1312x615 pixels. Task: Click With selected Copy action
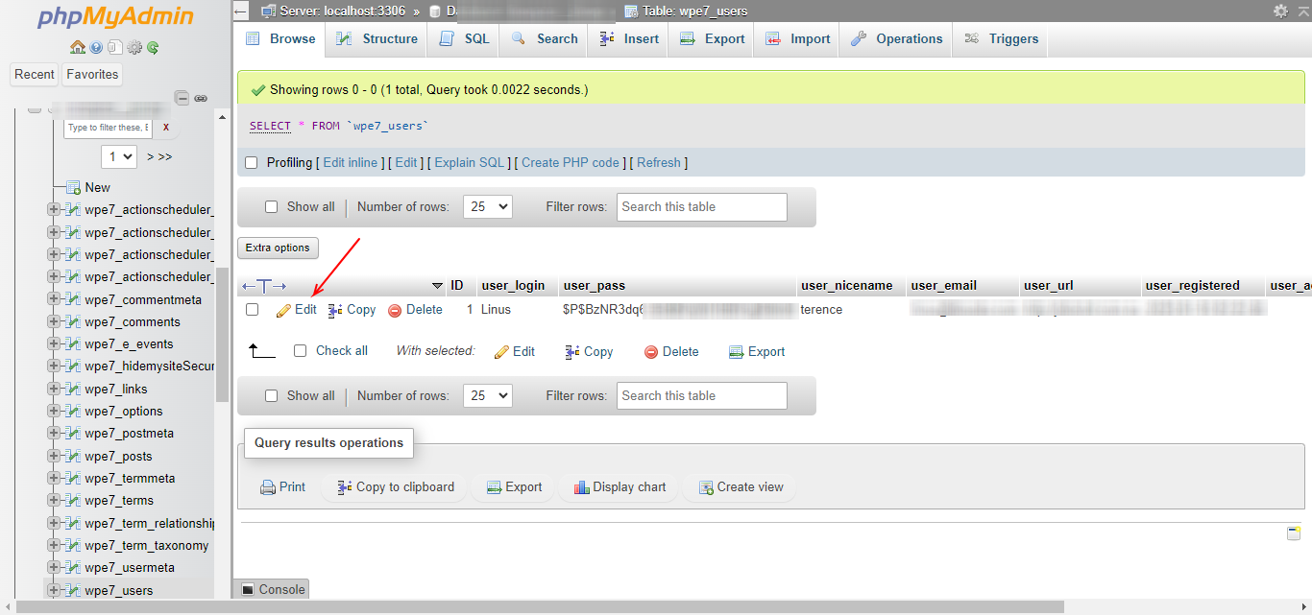pyautogui.click(x=589, y=352)
